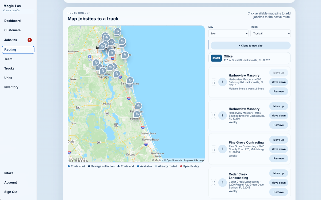Move stop 1 Harborview Masonry down

(278, 82)
